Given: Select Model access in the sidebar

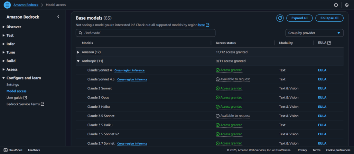Looking at the screenshot, I should (x=16, y=91).
